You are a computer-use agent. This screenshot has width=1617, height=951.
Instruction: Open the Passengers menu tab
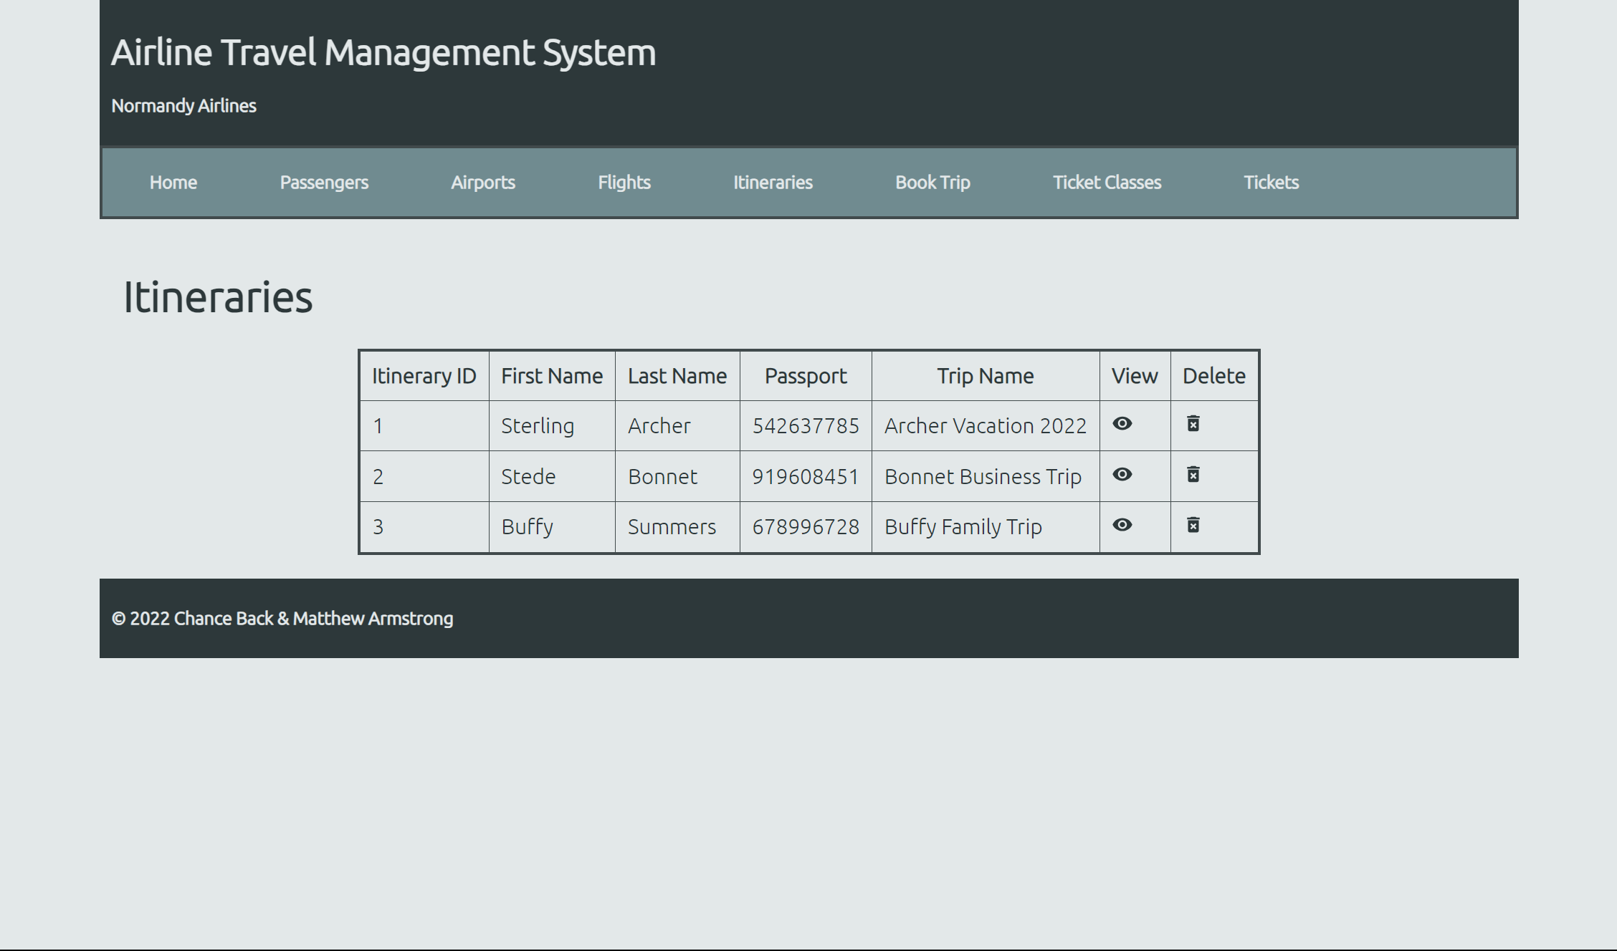pyautogui.click(x=324, y=181)
